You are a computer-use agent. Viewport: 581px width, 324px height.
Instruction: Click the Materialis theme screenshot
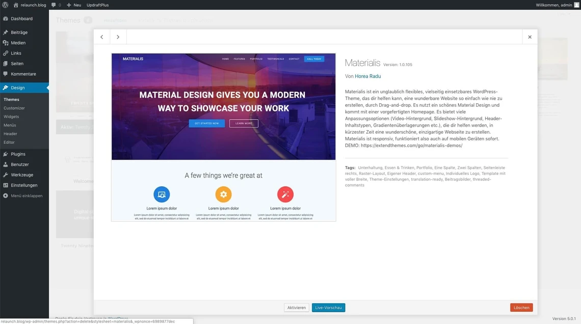pos(223,137)
